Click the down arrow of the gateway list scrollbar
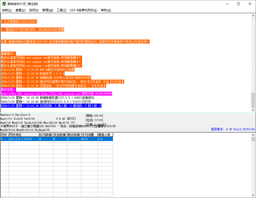The image size is (256, 198). [x=253, y=195]
